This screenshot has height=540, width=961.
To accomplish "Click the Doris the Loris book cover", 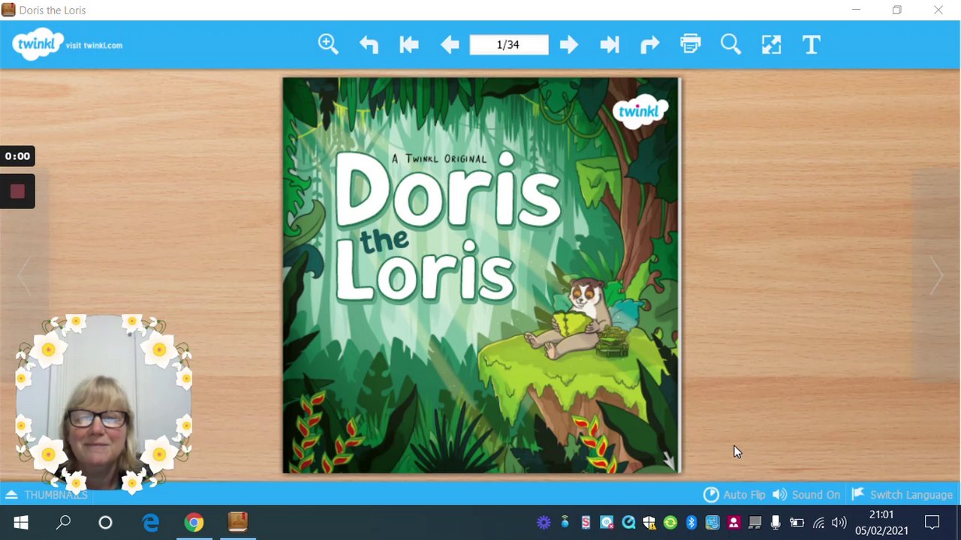I will [x=481, y=275].
